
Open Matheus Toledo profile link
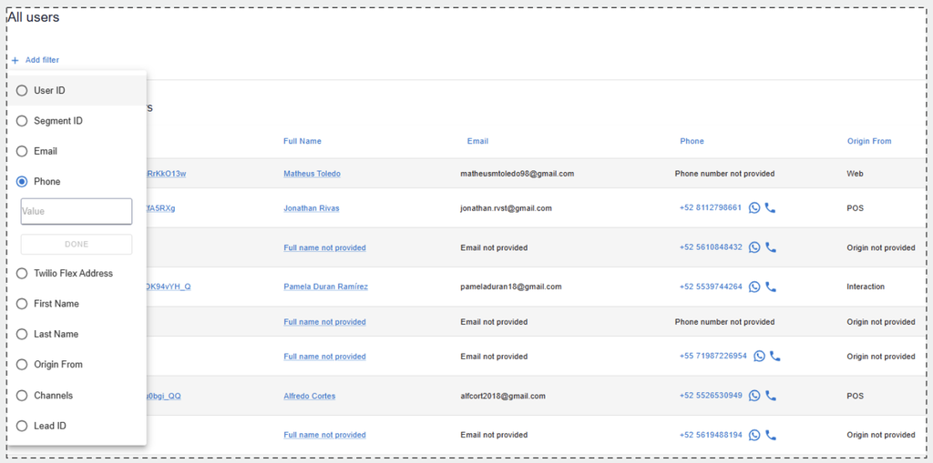click(312, 173)
